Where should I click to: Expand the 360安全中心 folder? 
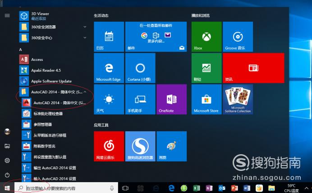53,37
